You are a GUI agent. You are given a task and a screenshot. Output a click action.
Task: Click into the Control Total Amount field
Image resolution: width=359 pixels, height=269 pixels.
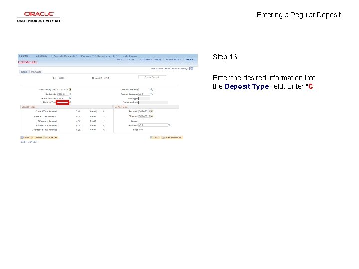[68, 111]
